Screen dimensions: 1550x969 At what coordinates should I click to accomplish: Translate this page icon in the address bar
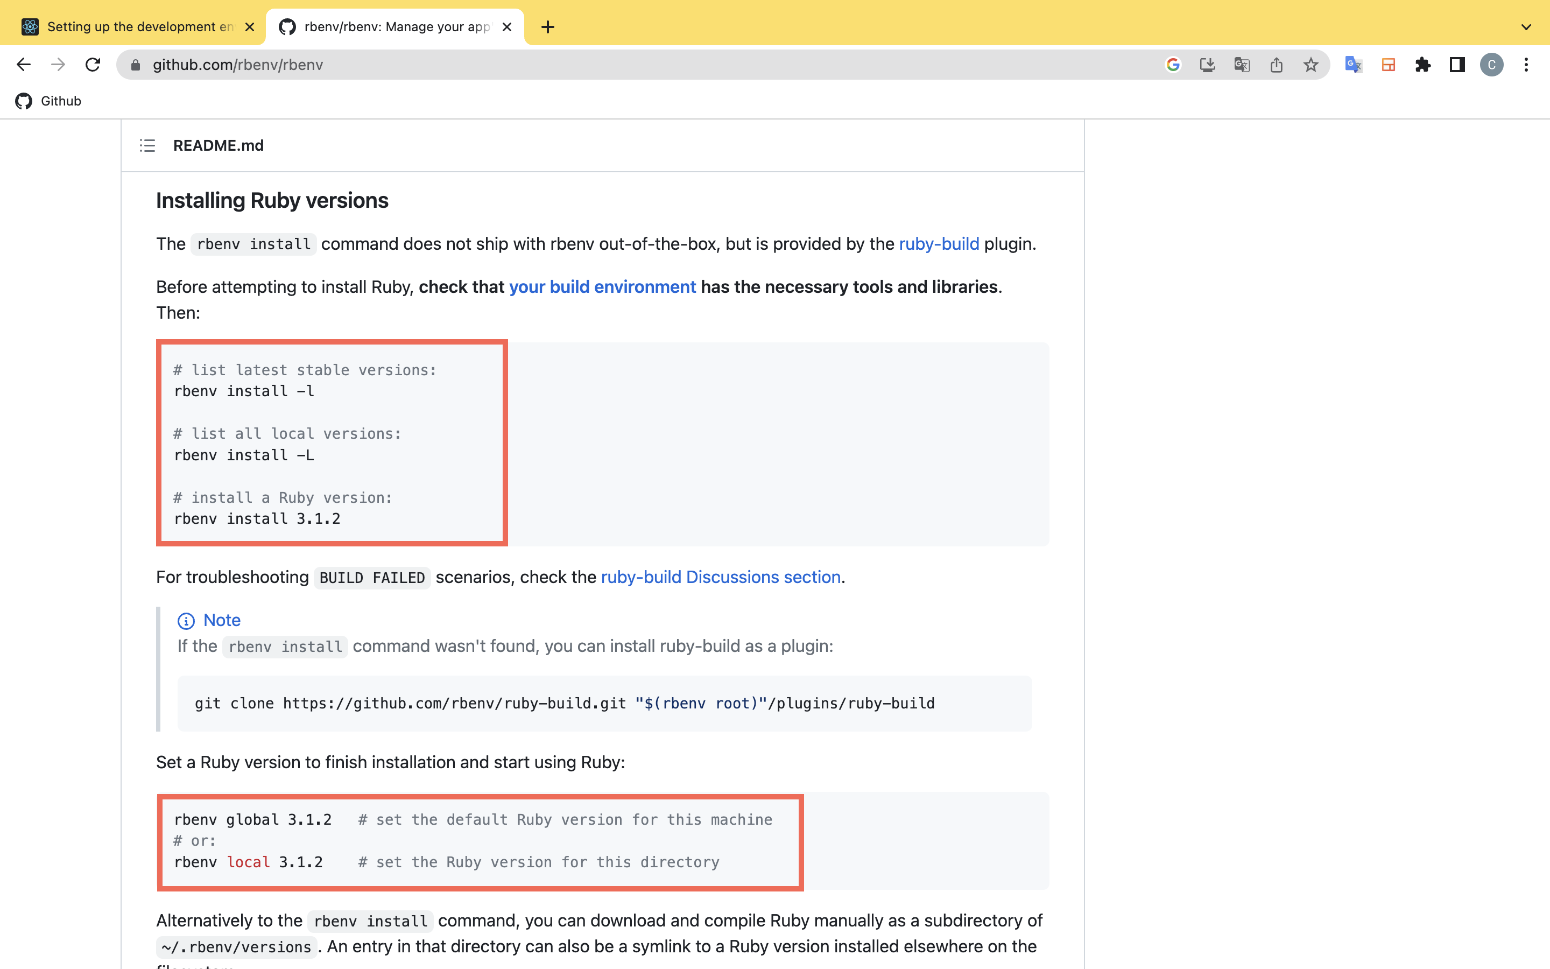click(x=1242, y=65)
